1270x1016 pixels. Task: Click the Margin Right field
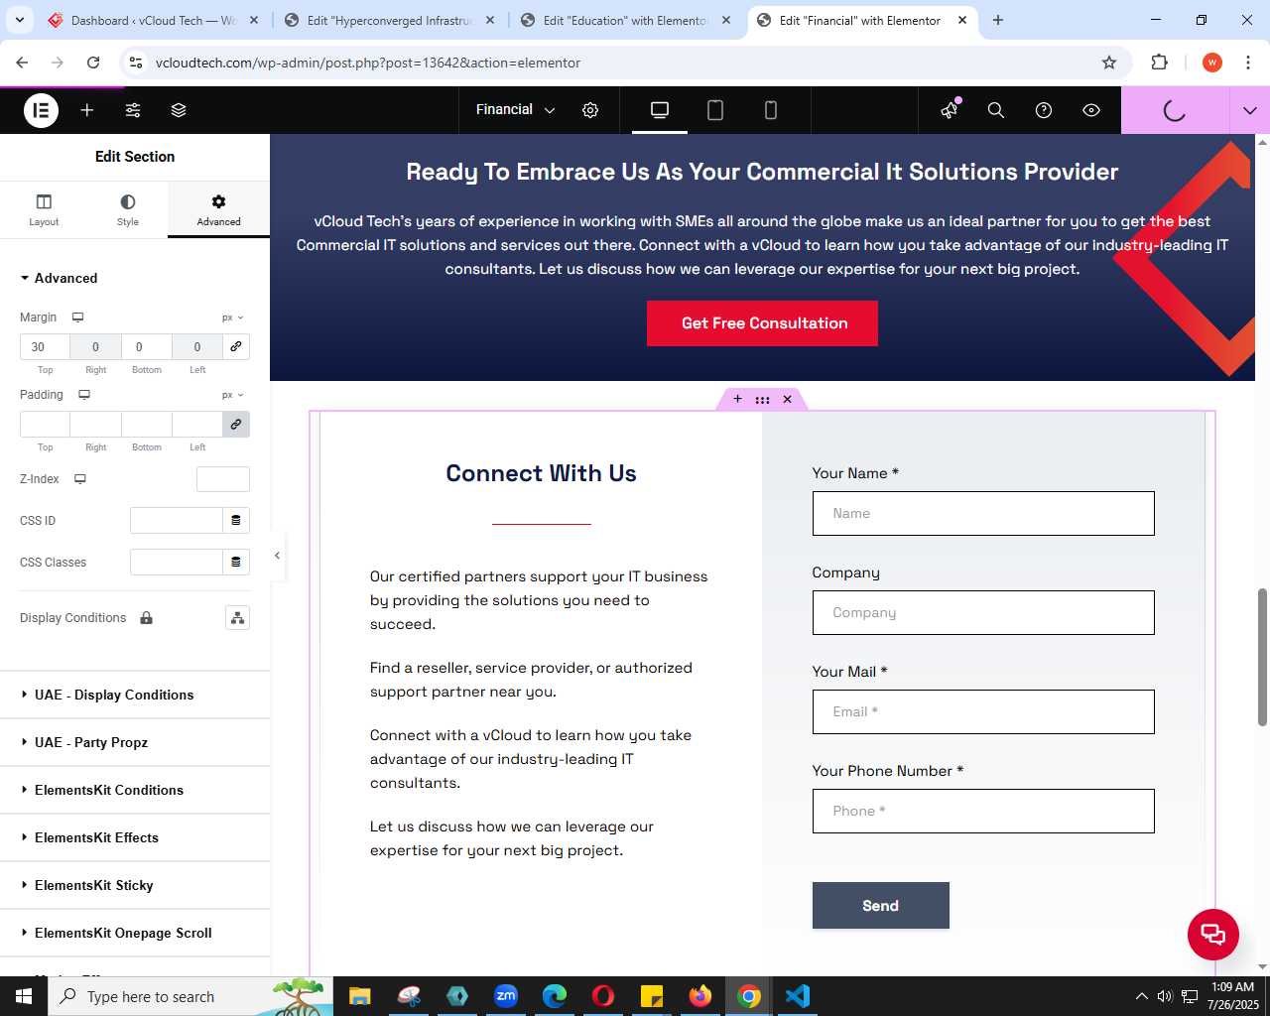click(95, 347)
